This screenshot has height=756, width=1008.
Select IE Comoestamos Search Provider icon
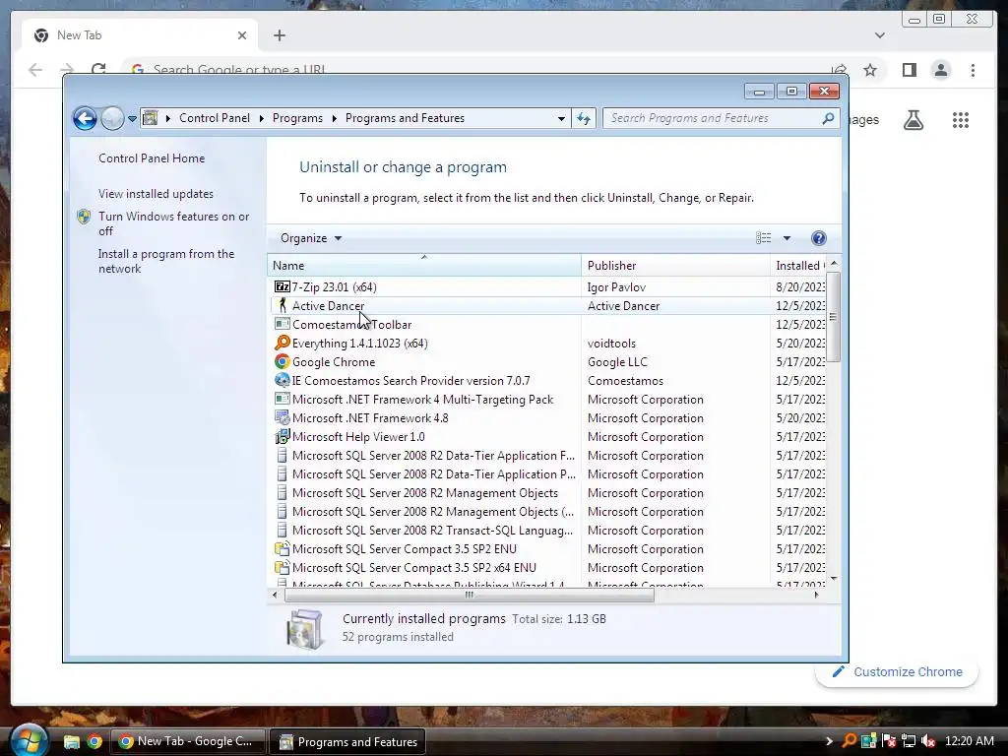coord(282,381)
